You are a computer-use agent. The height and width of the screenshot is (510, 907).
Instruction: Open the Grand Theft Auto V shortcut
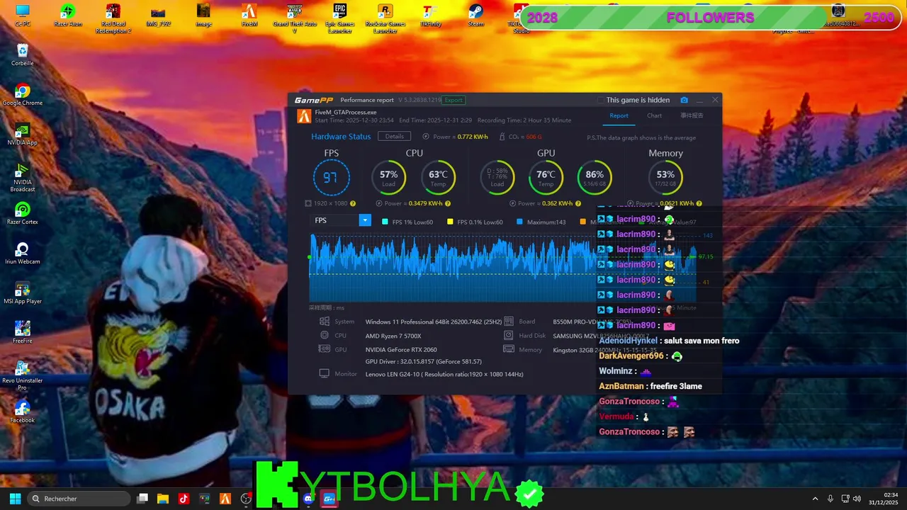294,18
